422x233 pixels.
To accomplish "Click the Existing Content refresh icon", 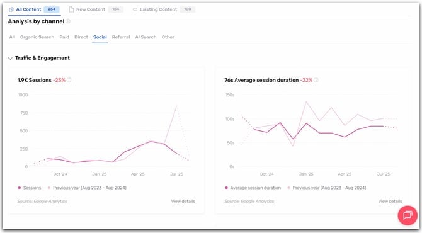I will (x=135, y=9).
